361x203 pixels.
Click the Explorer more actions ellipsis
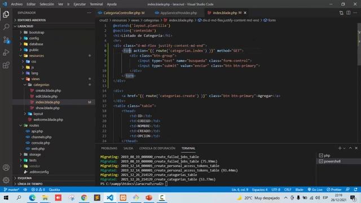89,13
